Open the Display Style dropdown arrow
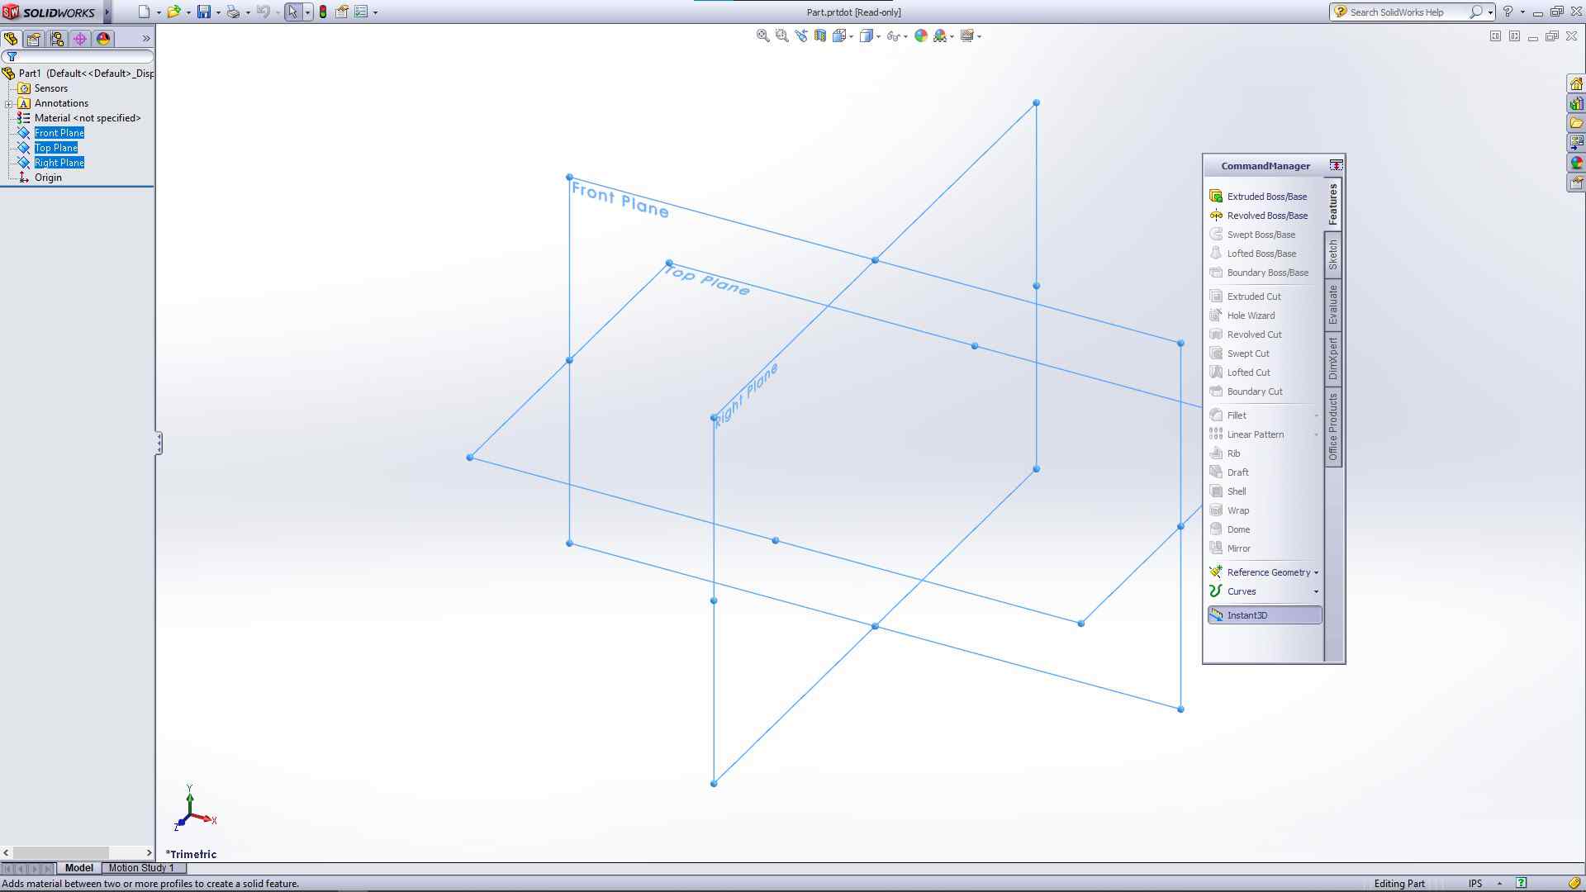Screen dimensions: 1586x892 (x=878, y=36)
